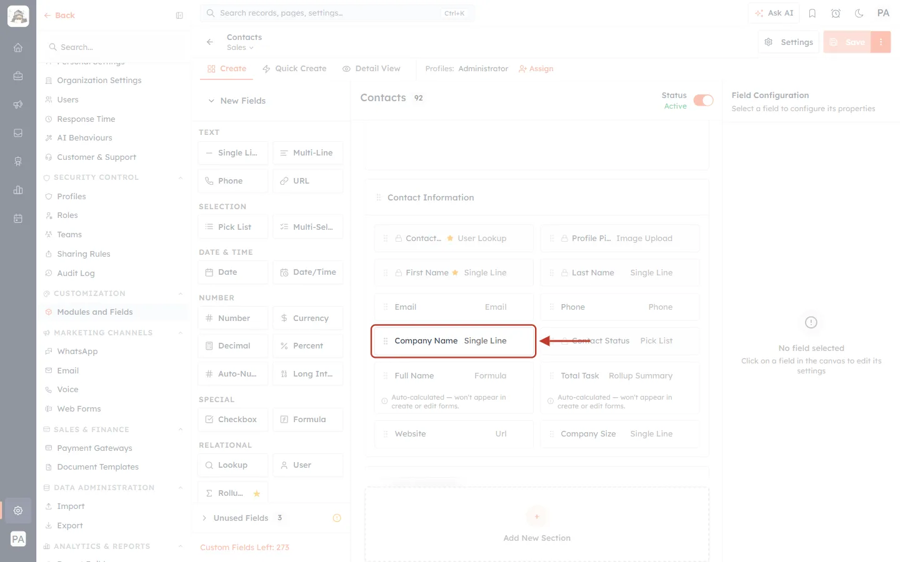Switch to the Detail View tab
The width and height of the screenshot is (900, 562).
(x=371, y=69)
